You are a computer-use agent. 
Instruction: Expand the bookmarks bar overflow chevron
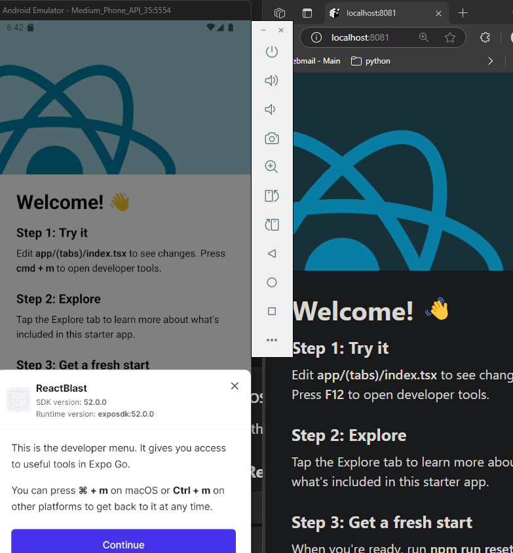(491, 61)
